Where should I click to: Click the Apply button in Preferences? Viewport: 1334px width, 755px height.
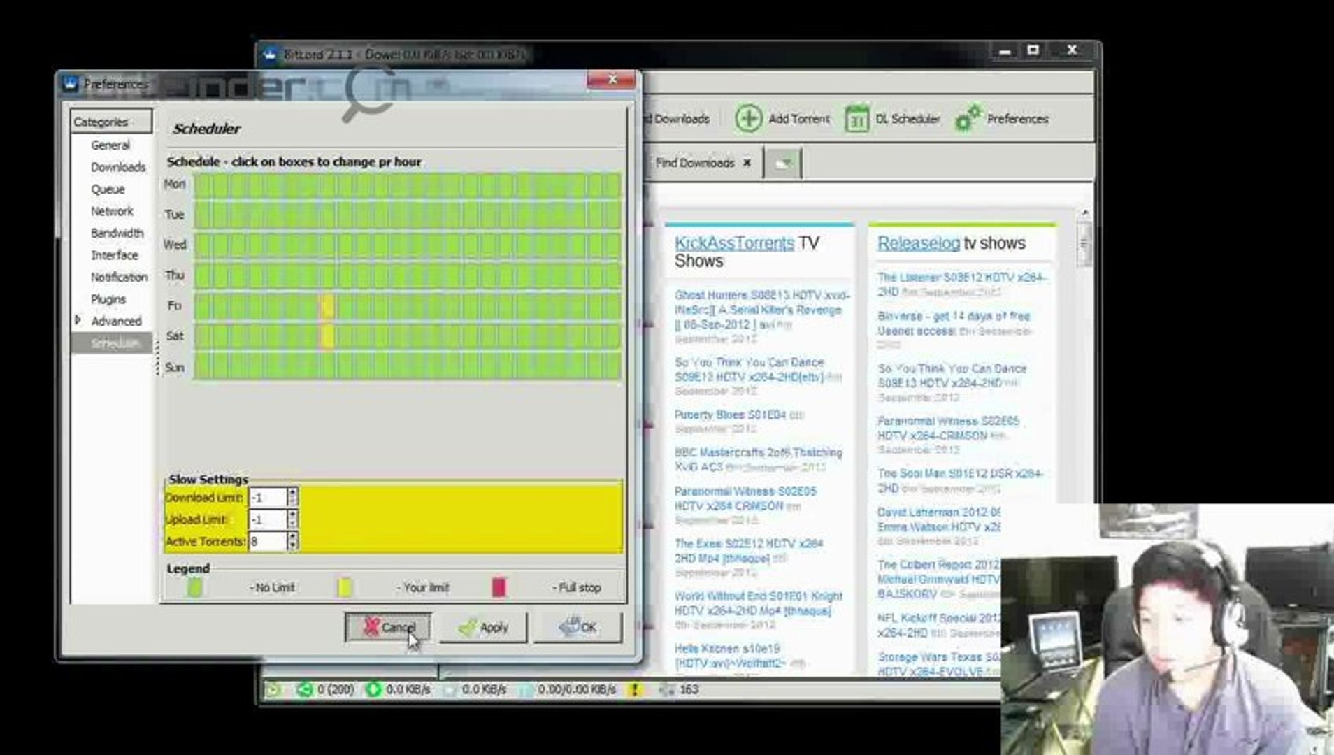pyautogui.click(x=483, y=627)
